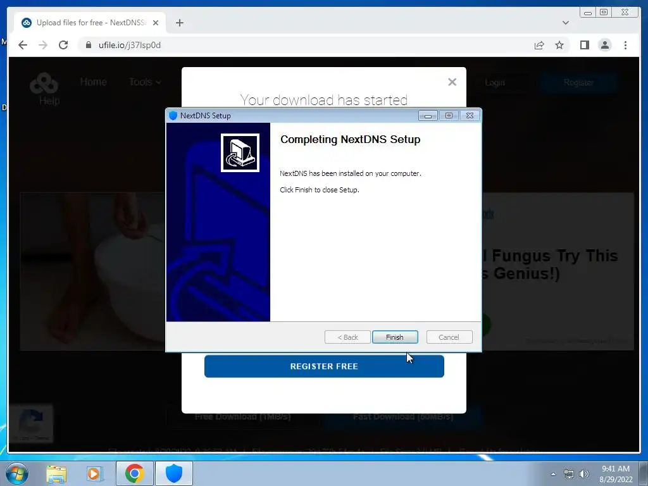Screen dimensions: 648x486
Task: Open Windows Media Player from taskbar
Action: pos(94,473)
